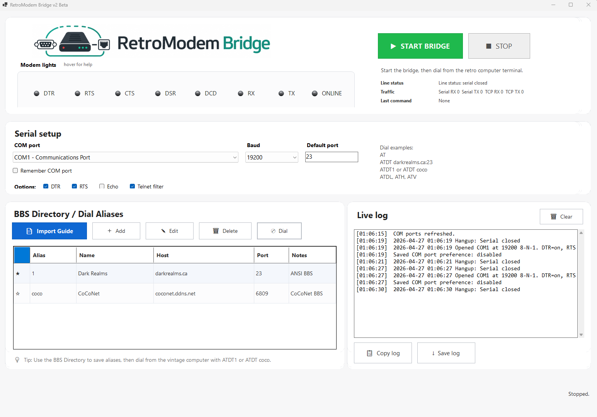Click the Save log button
The image size is (597, 417).
(446, 353)
